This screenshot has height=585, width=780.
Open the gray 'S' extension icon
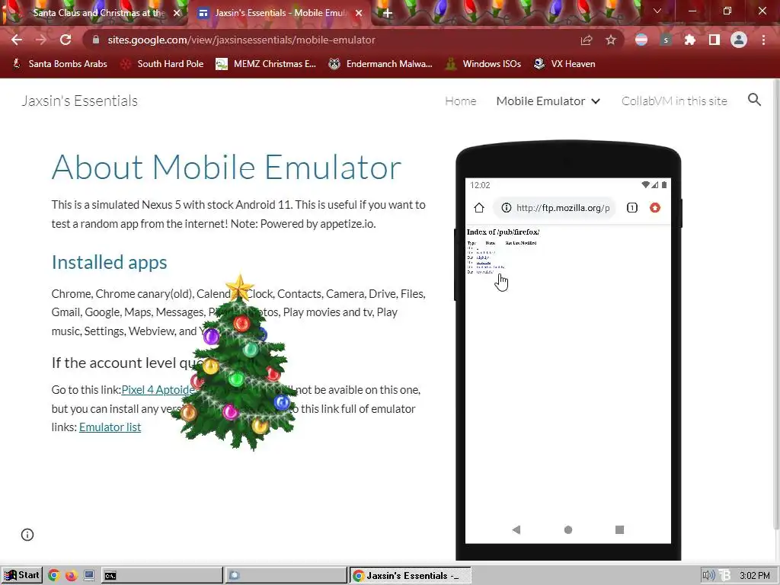pyautogui.click(x=666, y=40)
